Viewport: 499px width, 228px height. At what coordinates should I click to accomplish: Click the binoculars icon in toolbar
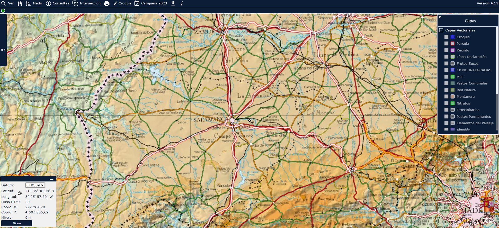(x=20, y=3)
